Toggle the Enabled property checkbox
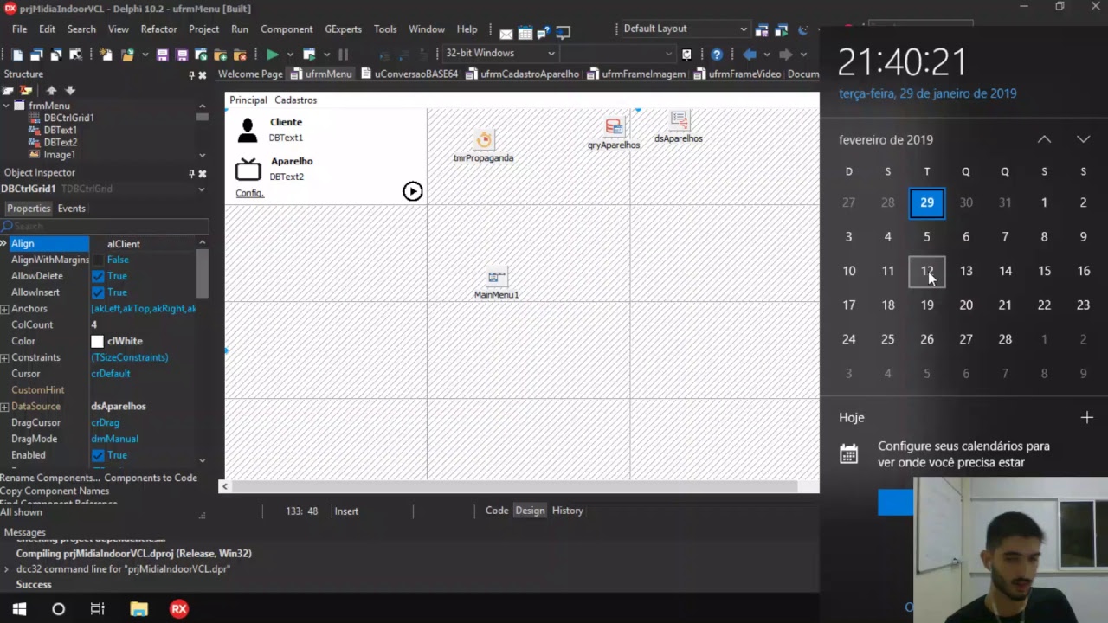Viewport: 1108px width, 623px height. pos(98,455)
